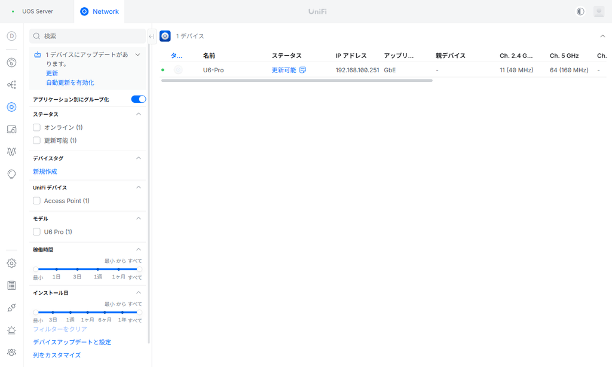
Task: Click the 11 (40 MHz) channel cell
Action: (516, 71)
